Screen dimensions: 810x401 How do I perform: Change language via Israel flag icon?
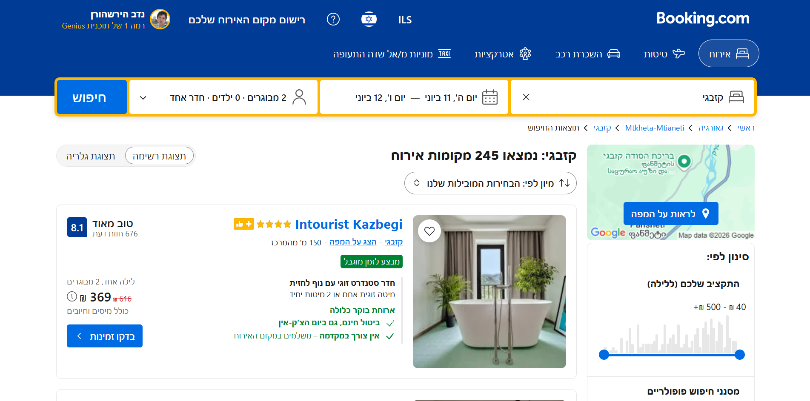click(369, 19)
